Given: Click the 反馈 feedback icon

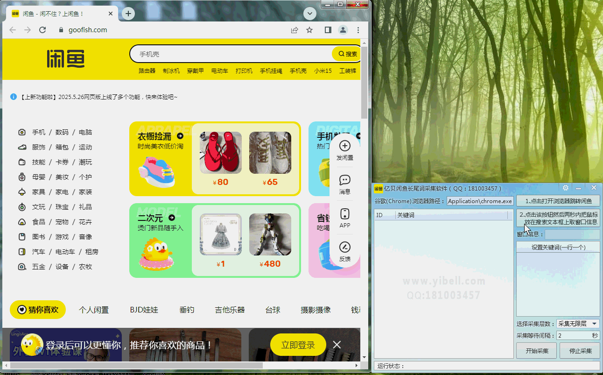Looking at the screenshot, I should pyautogui.click(x=345, y=247).
